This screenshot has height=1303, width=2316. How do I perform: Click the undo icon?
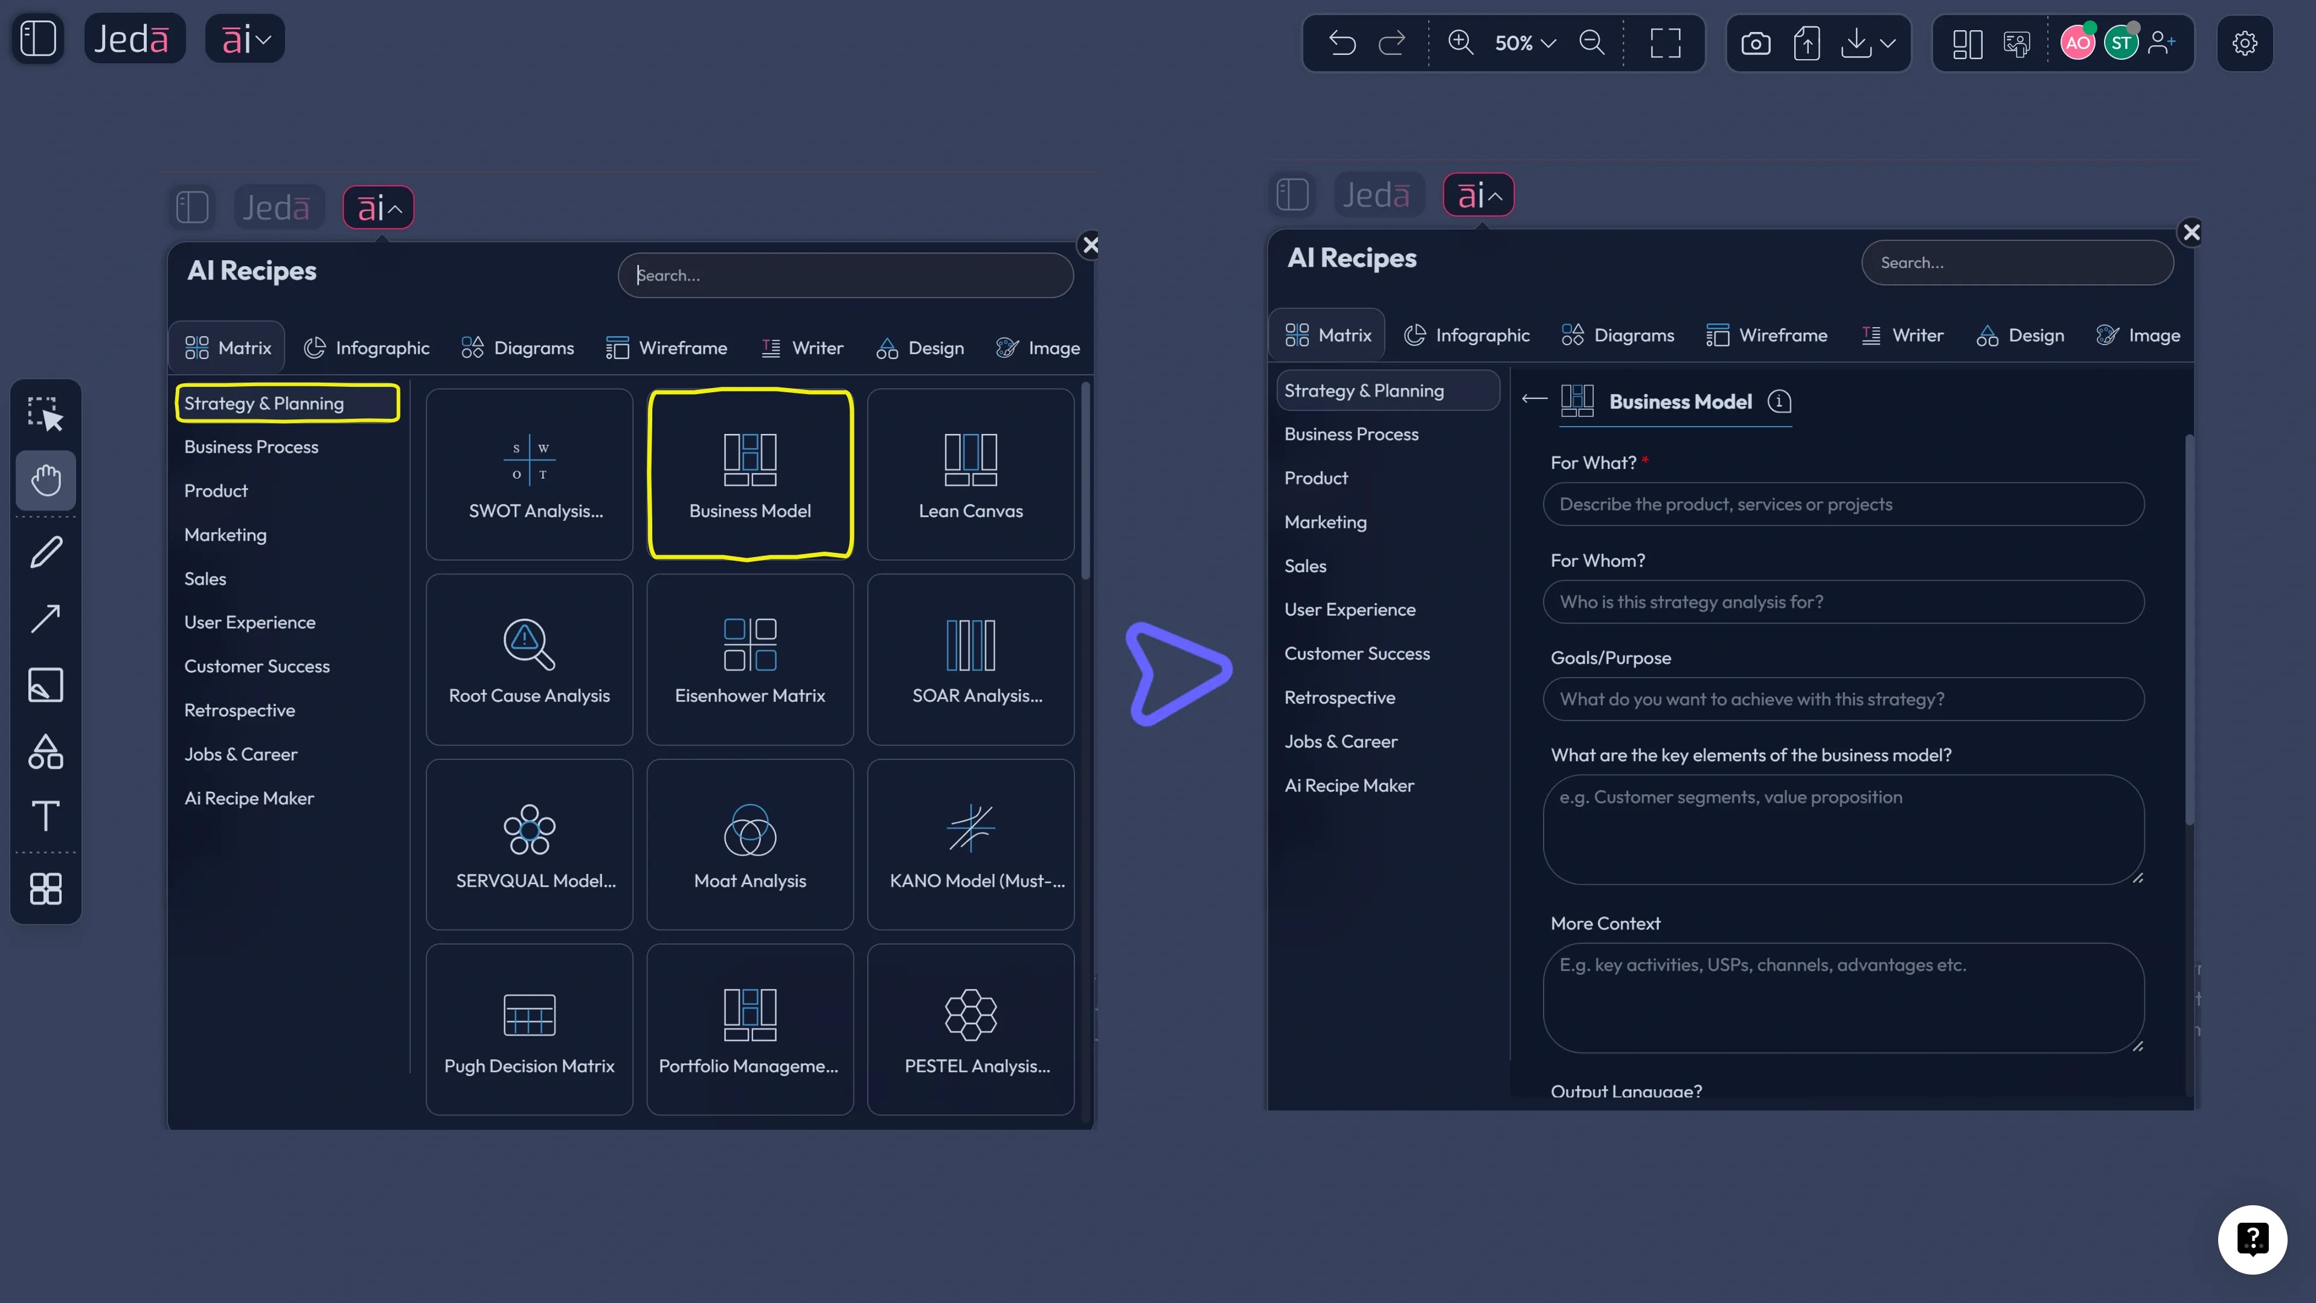1342,42
